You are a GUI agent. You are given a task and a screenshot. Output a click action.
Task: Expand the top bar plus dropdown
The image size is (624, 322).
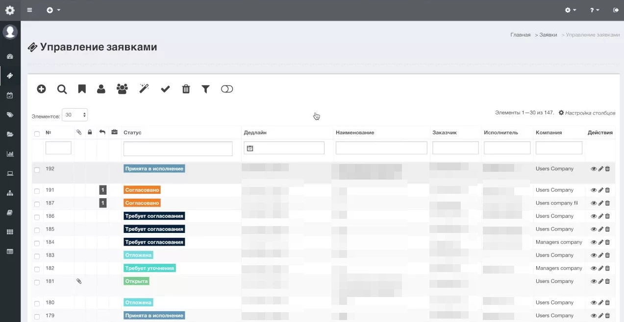click(53, 10)
